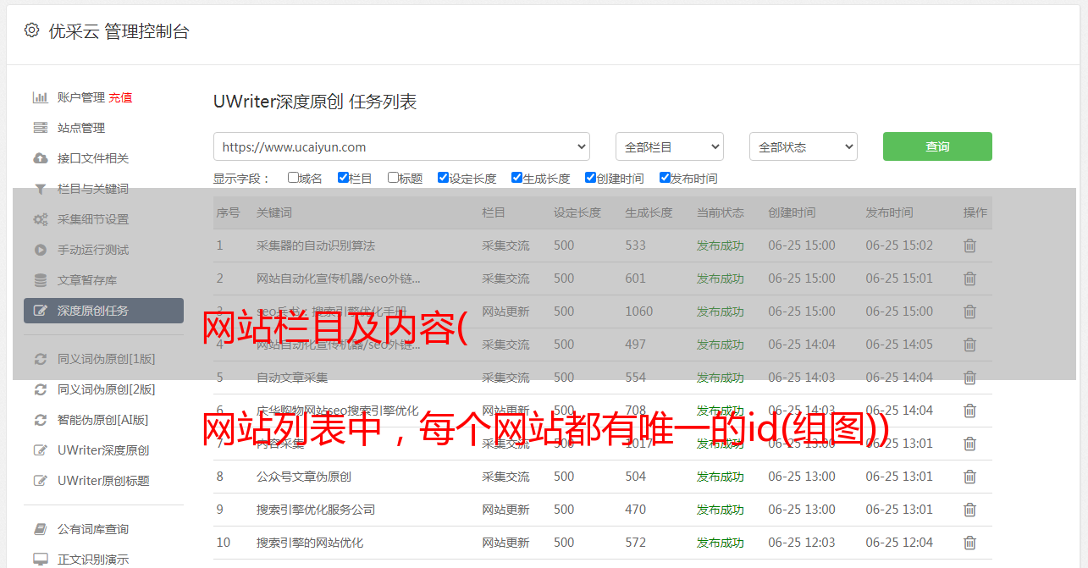Click refresh icon for 同义词伪原创[2版]
The image size is (1088, 568).
40,389
